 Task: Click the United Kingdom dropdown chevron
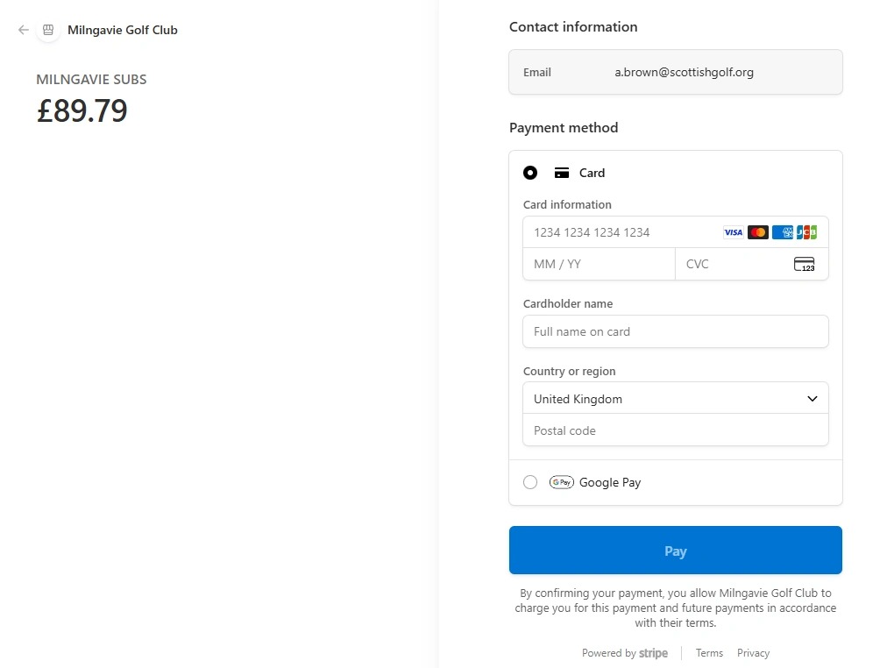click(x=812, y=399)
